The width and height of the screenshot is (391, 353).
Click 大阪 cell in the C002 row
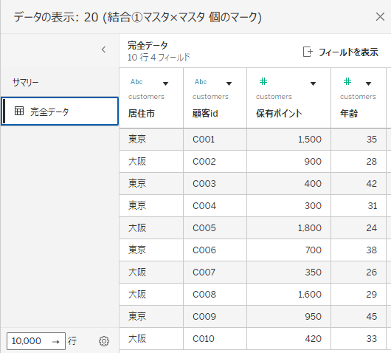click(151, 162)
